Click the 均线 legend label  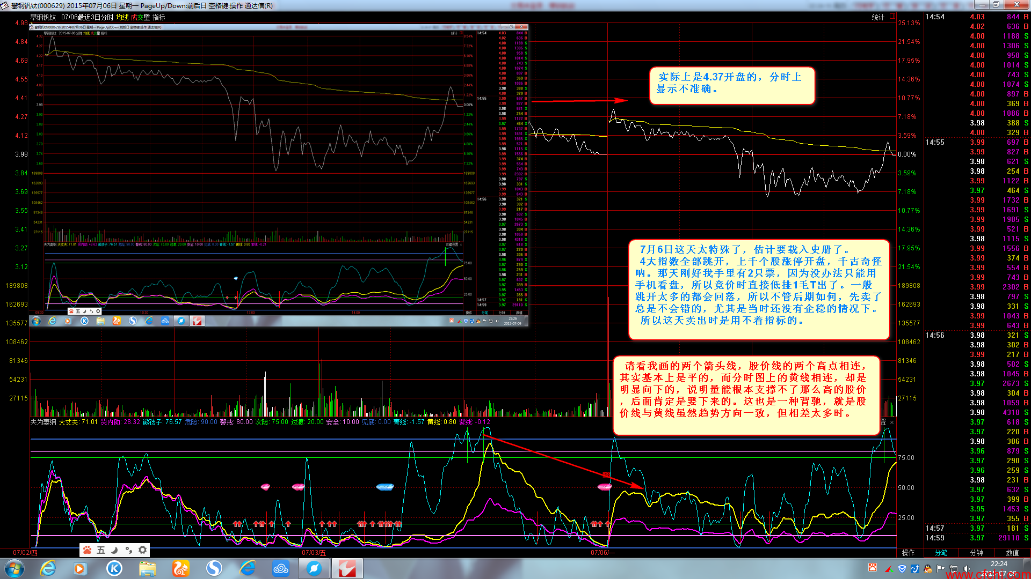(122, 17)
